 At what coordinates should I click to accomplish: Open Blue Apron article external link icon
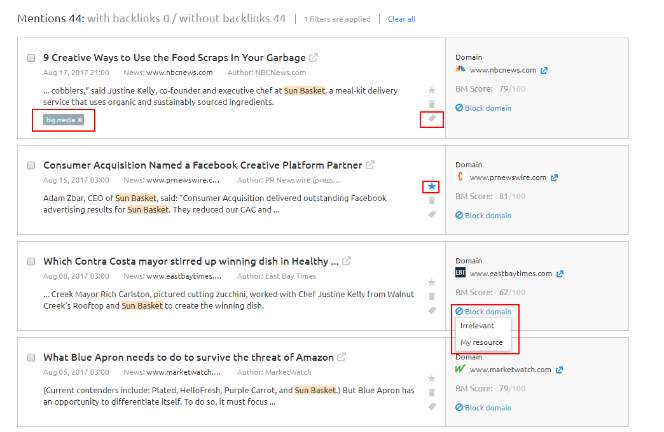pyautogui.click(x=342, y=357)
